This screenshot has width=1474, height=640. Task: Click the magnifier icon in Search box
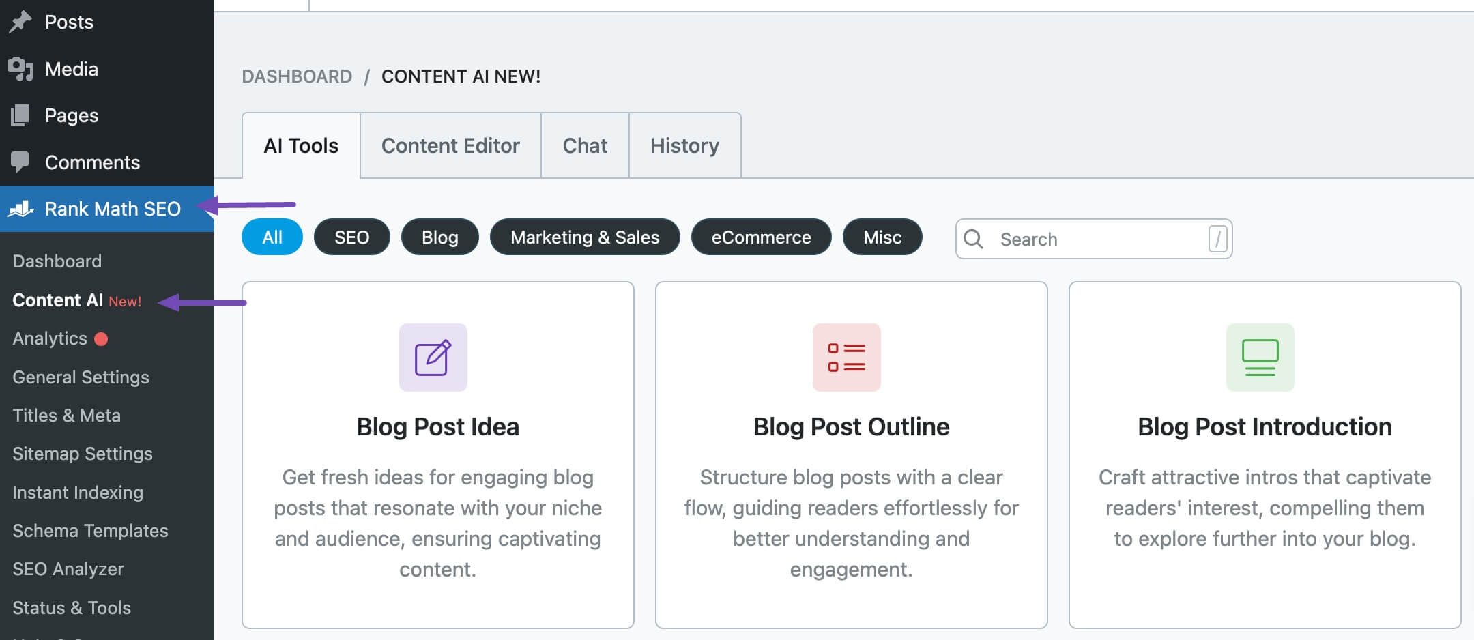pos(973,239)
